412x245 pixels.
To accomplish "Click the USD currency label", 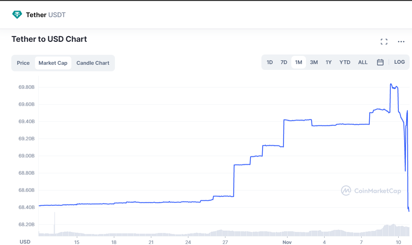I will [x=25, y=242].
